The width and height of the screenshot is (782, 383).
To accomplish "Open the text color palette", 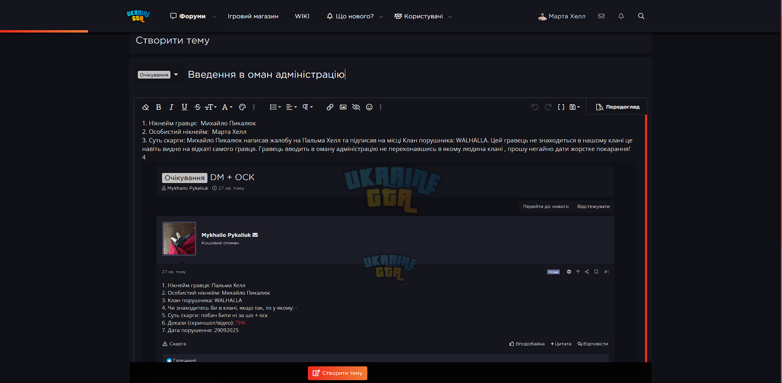I will [242, 107].
